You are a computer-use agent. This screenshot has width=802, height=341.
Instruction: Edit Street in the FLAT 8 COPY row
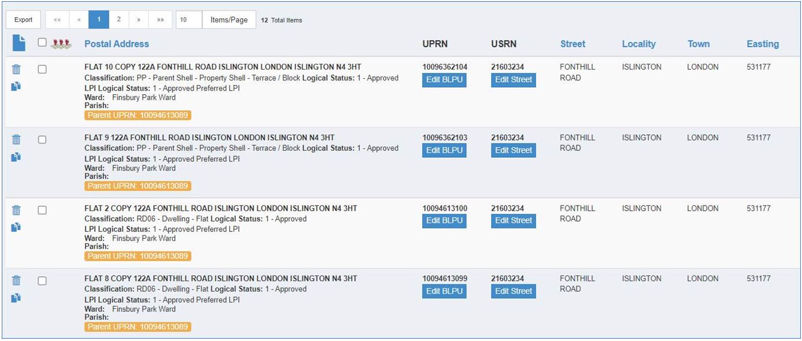(x=514, y=291)
